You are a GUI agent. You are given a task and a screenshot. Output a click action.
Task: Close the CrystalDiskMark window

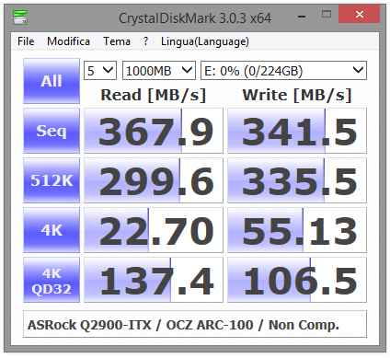360,14
